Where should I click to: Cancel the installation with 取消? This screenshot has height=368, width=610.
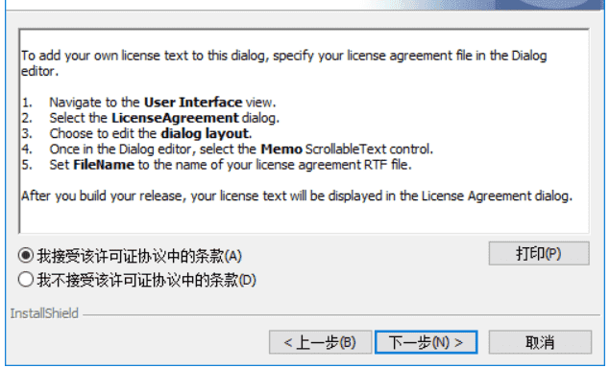coord(540,342)
